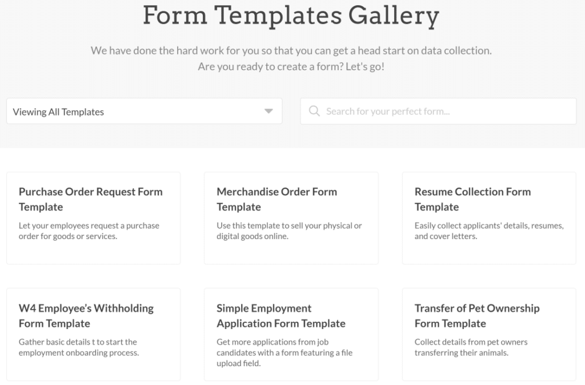Select the Resume Collection Form Template title
The height and width of the screenshot is (385, 585).
472,199
